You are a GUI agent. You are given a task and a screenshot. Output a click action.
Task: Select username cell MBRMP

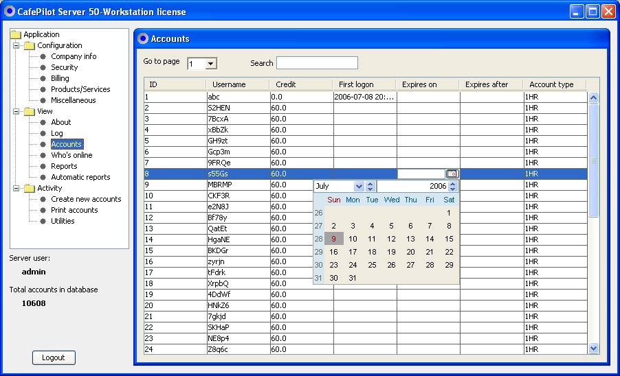point(239,185)
